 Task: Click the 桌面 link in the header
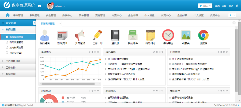pos(217,6)
